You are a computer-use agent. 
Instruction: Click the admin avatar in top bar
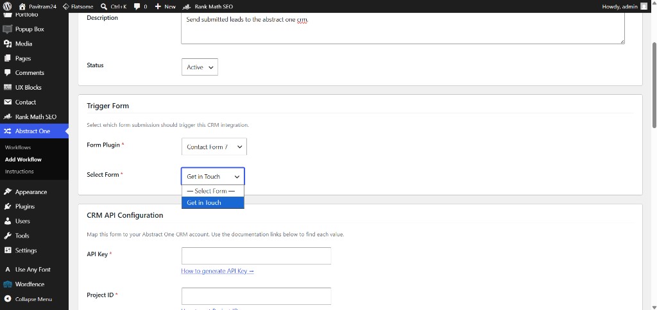point(644,6)
